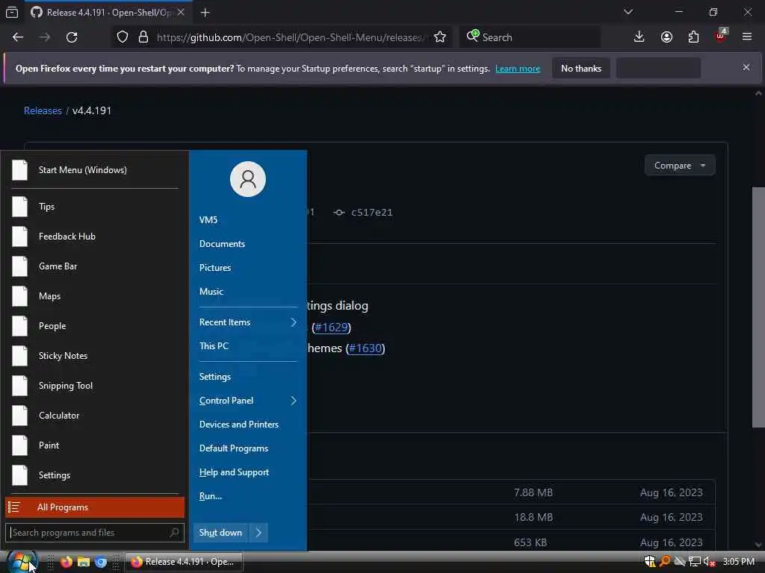Launch Tips from the start menu
The image size is (765, 573).
click(95, 207)
